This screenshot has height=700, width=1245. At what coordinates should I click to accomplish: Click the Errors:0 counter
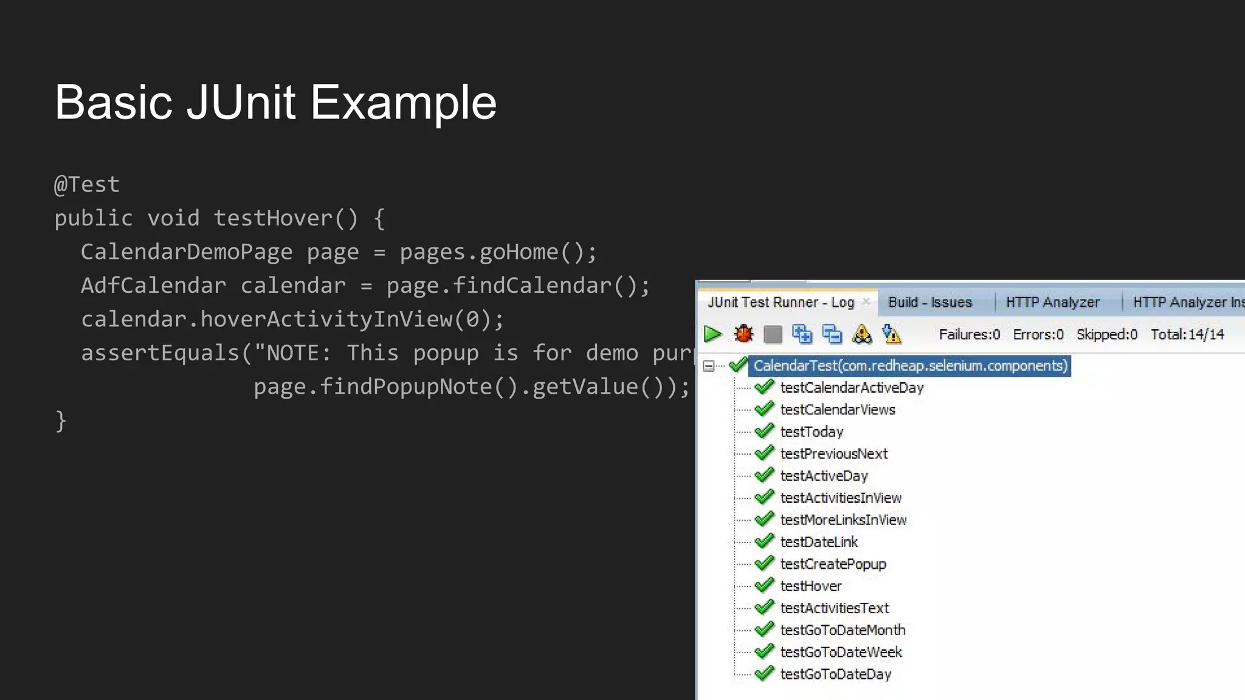coord(1038,334)
